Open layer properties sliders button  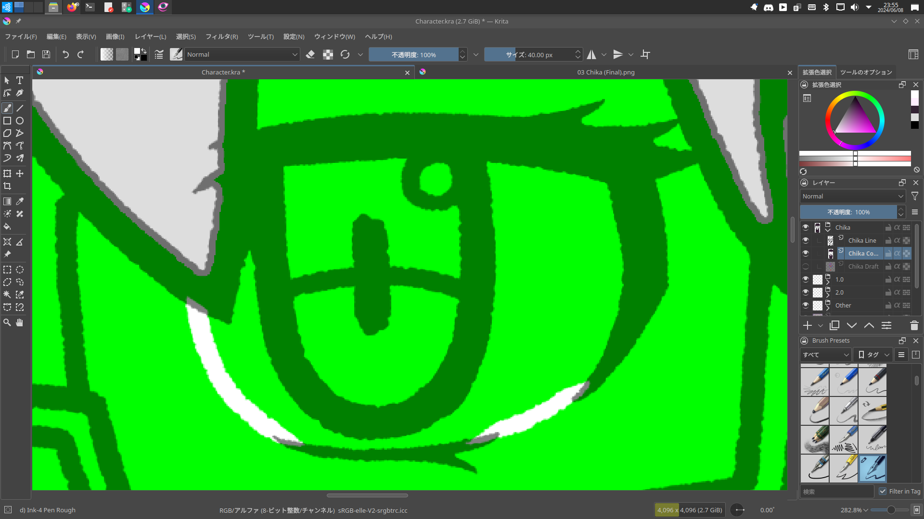coord(886,325)
